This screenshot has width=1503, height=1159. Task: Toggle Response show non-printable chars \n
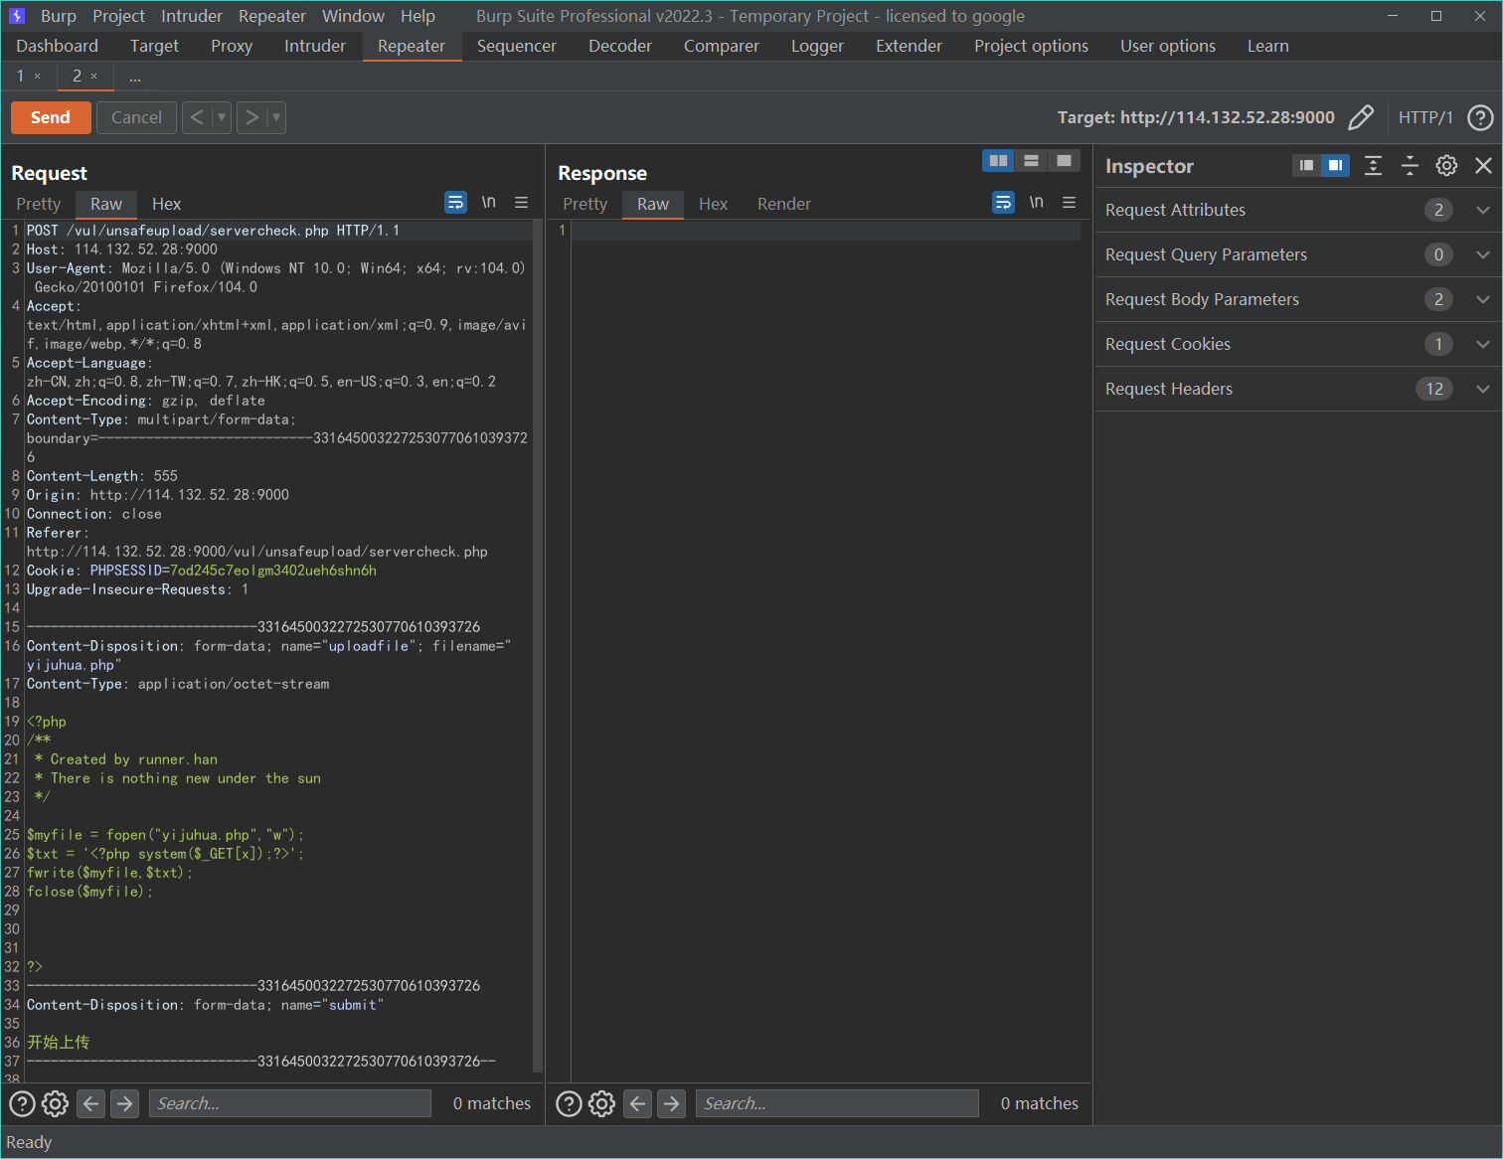coord(1036,203)
